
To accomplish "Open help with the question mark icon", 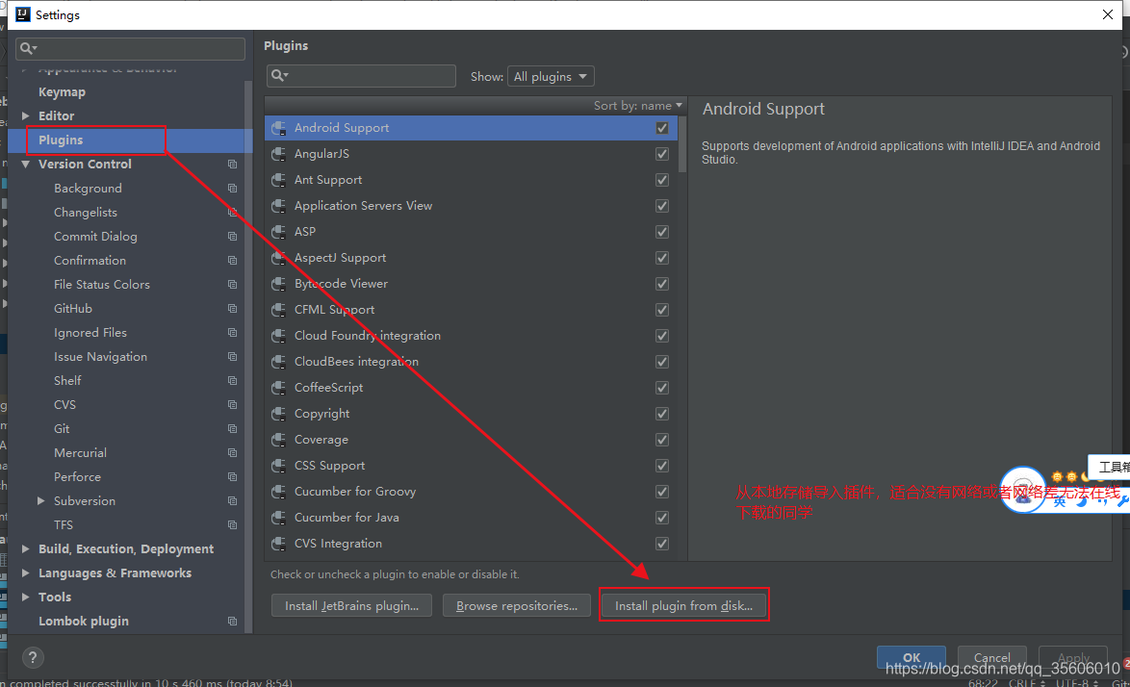I will (x=33, y=657).
